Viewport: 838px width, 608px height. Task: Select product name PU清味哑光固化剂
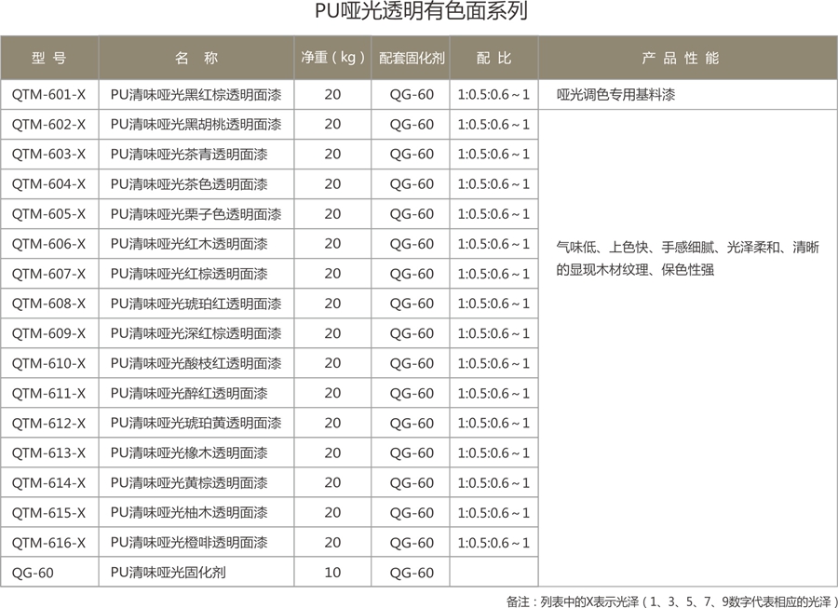click(168, 572)
